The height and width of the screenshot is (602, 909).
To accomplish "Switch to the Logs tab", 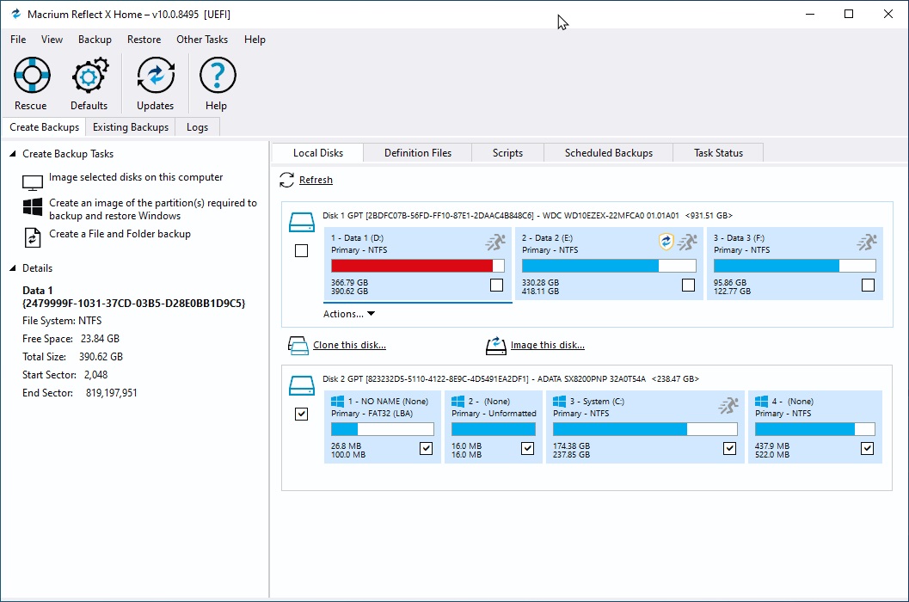I will coord(197,127).
